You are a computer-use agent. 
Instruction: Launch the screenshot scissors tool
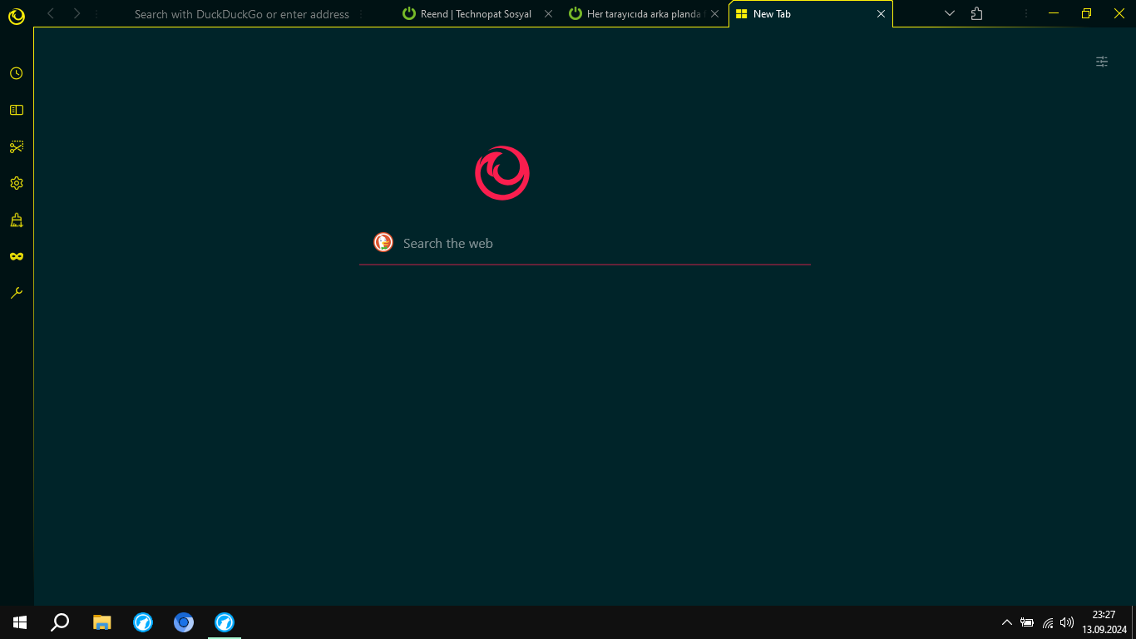16,146
